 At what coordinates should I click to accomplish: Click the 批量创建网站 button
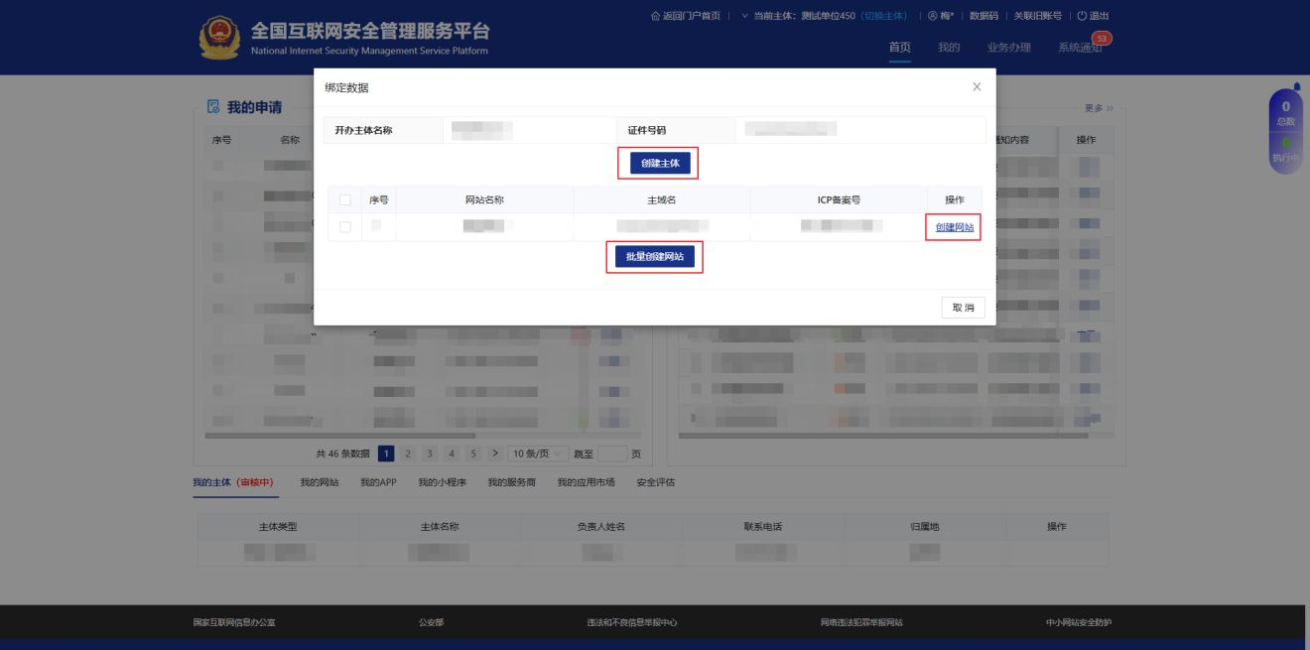654,257
